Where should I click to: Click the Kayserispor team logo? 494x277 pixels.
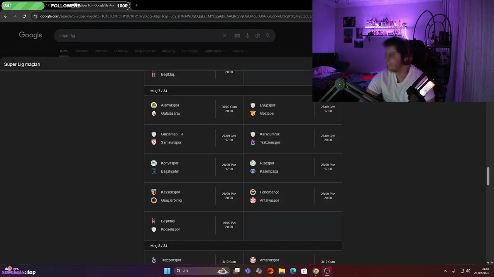coord(154,192)
